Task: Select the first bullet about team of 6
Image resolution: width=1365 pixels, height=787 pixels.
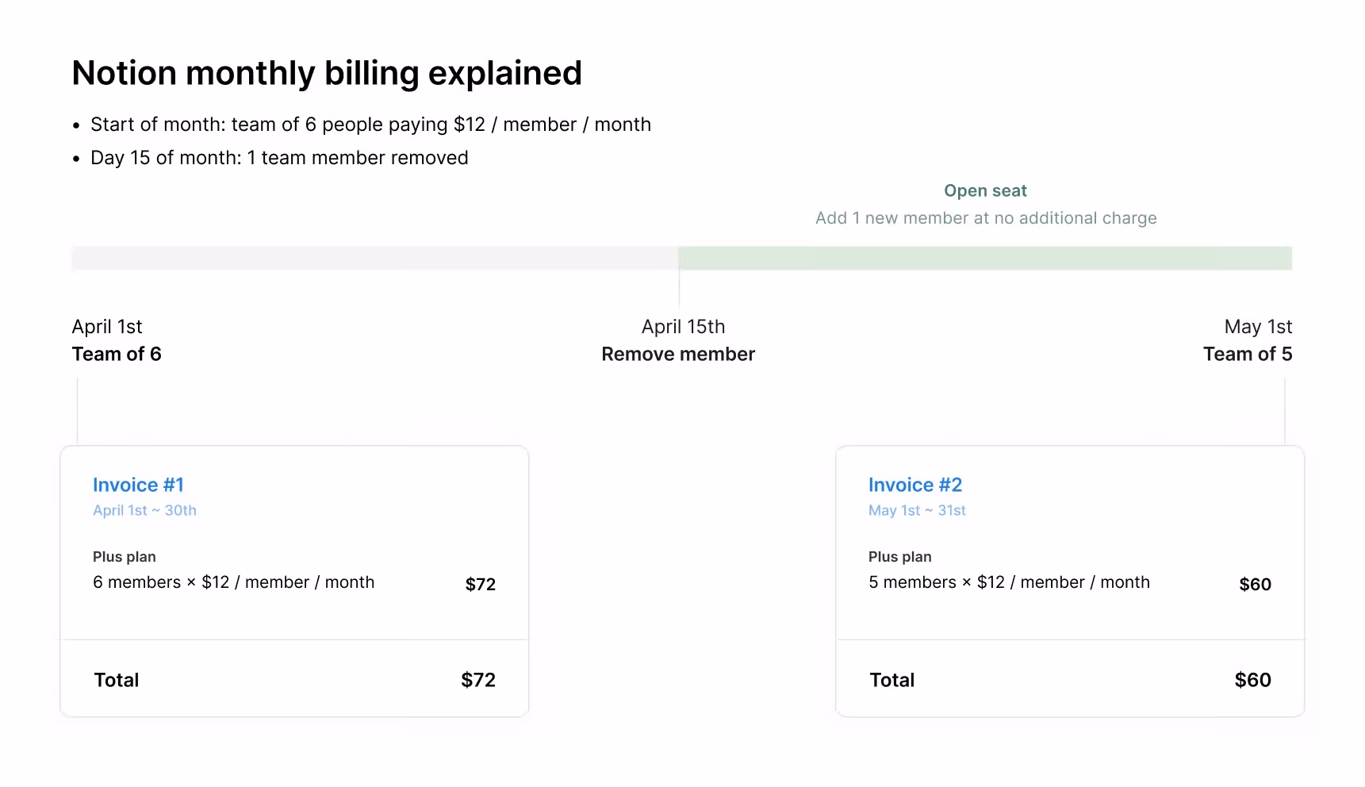Action: coord(370,124)
